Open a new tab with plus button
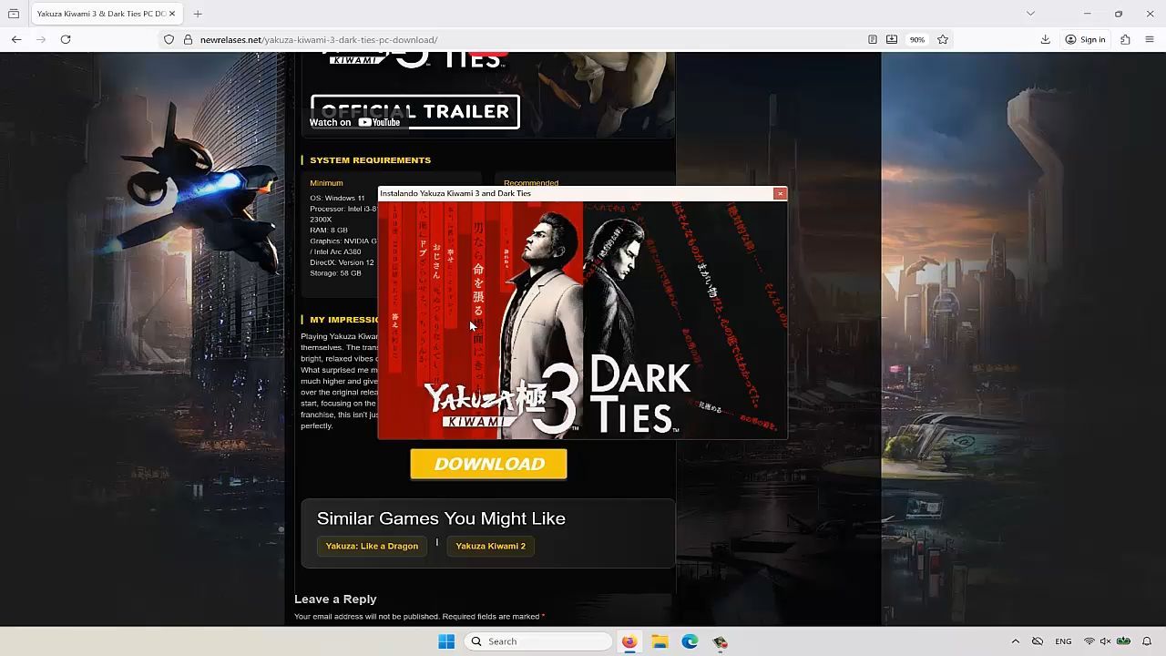The height and width of the screenshot is (656, 1166). 198,14
